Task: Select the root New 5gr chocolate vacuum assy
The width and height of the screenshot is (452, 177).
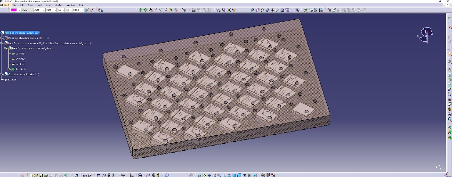Action: coord(22,33)
